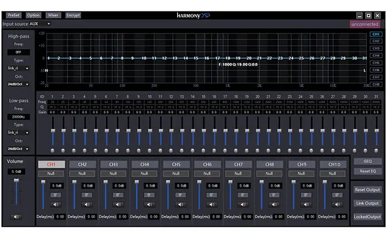Click the High-pass Freq OFF field
Screen dimensions: 387x233
[19, 52]
